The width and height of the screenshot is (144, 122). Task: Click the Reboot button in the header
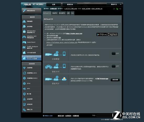pyautogui.click(x=70, y=4)
